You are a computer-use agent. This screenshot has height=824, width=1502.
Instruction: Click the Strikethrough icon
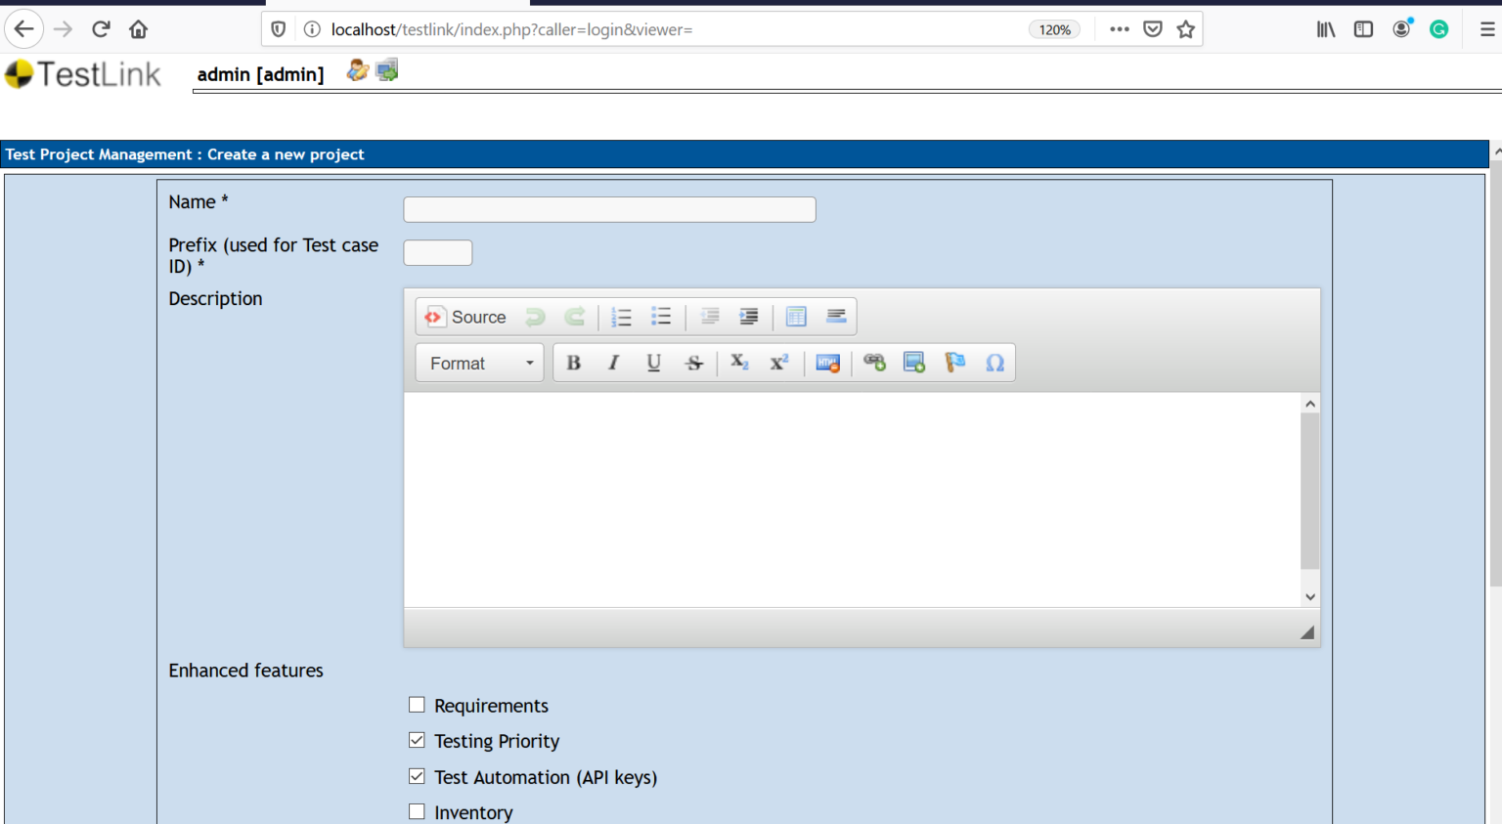click(x=693, y=363)
